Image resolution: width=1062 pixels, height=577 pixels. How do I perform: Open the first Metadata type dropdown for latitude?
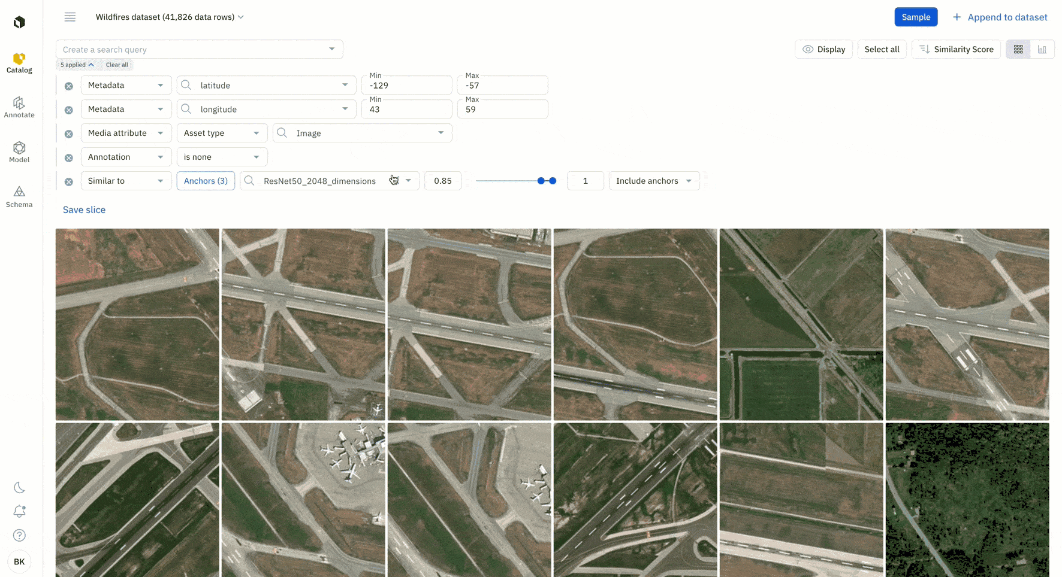[126, 85]
